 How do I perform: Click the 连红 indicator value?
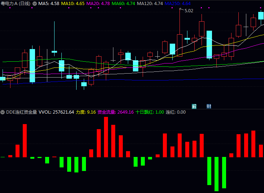coord(176,112)
